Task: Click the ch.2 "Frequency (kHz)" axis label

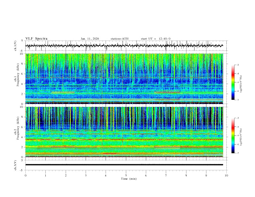Action: (x=18, y=128)
